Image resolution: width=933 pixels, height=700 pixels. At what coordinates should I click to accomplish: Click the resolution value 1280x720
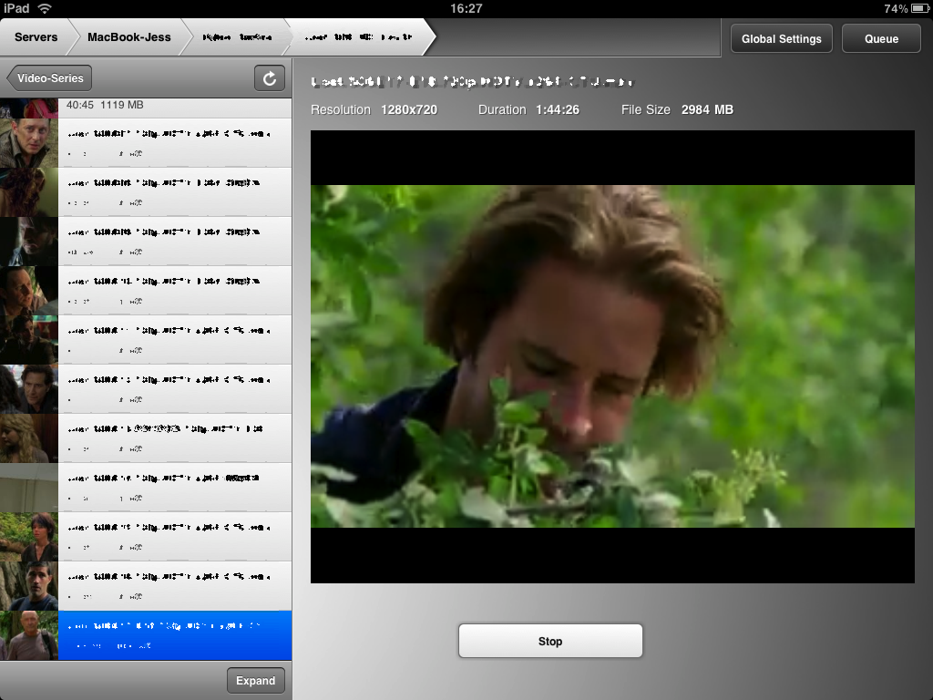coord(409,109)
